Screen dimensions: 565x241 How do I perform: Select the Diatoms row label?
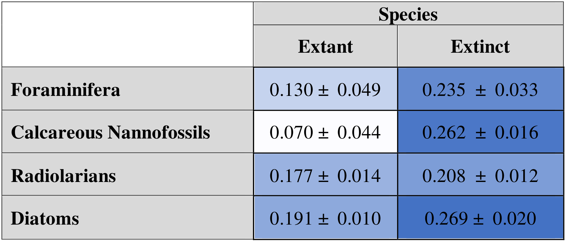coord(45,218)
